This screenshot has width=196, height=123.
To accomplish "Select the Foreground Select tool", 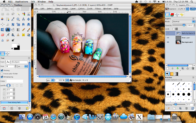I will click(x=2, y=19).
